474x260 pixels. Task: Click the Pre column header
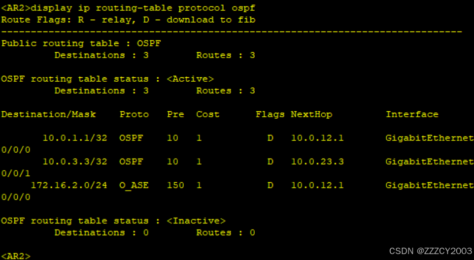(175, 114)
